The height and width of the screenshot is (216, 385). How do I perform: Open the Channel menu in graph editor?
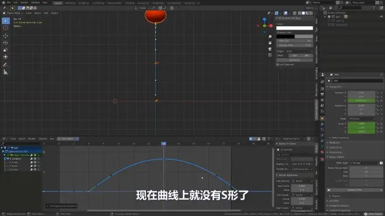43,139
